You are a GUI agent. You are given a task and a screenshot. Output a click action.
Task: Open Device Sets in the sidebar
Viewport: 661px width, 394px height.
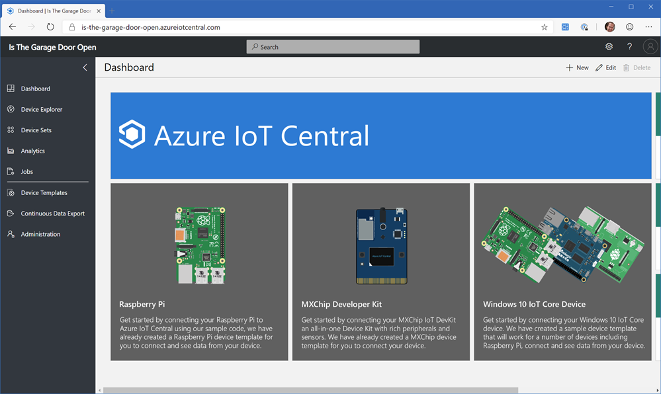(48, 130)
